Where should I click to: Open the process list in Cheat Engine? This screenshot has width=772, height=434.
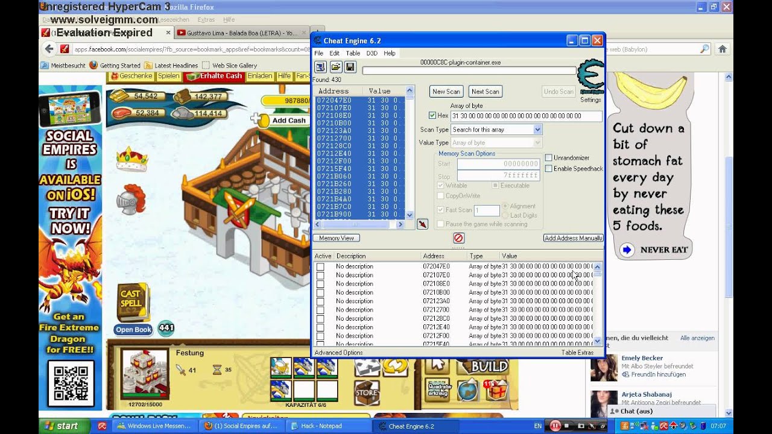320,67
